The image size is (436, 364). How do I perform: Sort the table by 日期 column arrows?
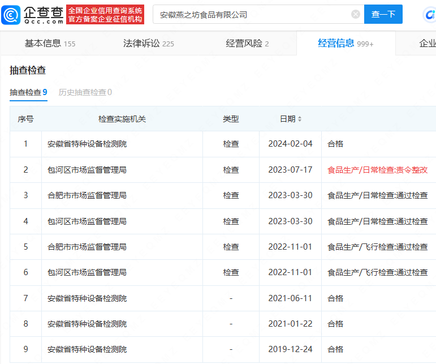click(x=300, y=119)
